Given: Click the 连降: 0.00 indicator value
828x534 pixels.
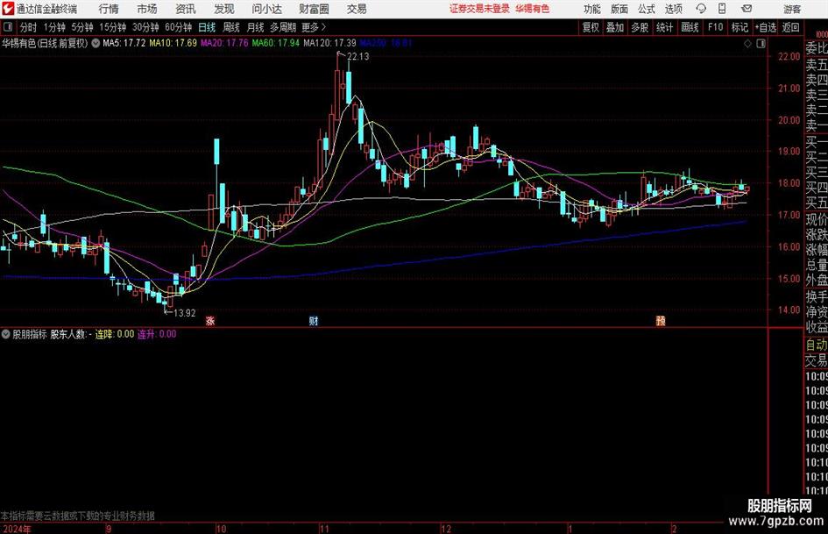Looking at the screenshot, I should pos(115,334).
